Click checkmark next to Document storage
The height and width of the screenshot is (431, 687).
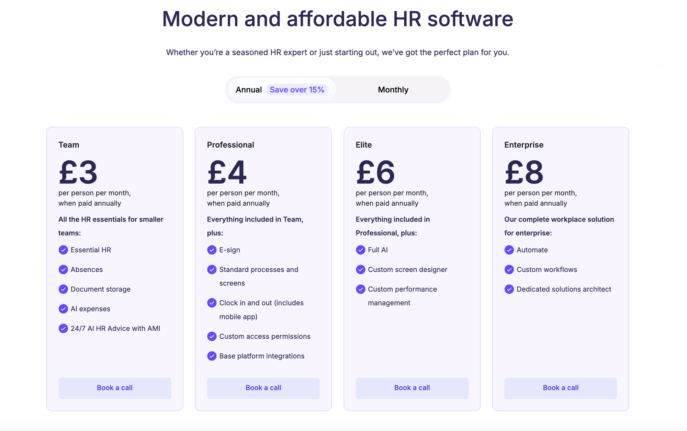[63, 289]
